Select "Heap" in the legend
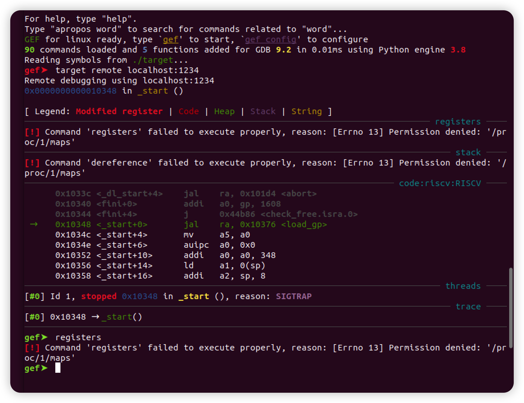Screen dimensions: 524x403 [224, 111]
